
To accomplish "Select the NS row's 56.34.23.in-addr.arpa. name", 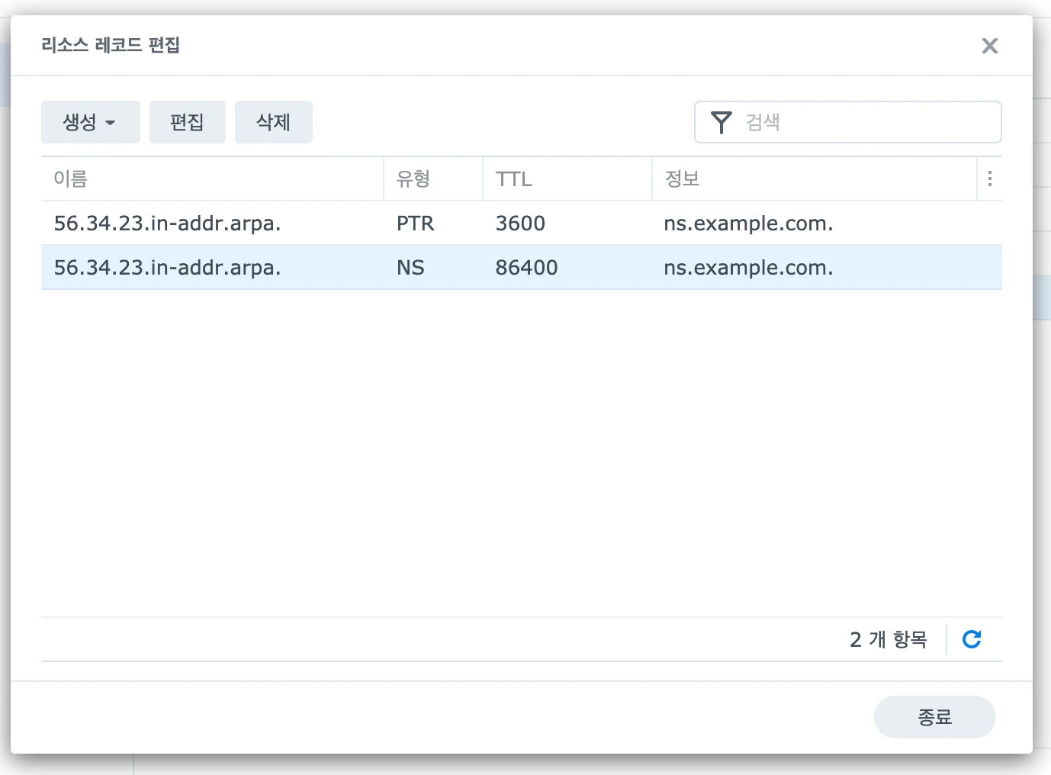I will pos(168,268).
